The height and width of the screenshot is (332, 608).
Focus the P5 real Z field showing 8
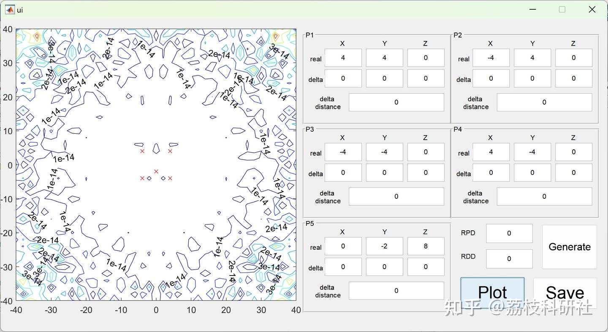pos(426,246)
